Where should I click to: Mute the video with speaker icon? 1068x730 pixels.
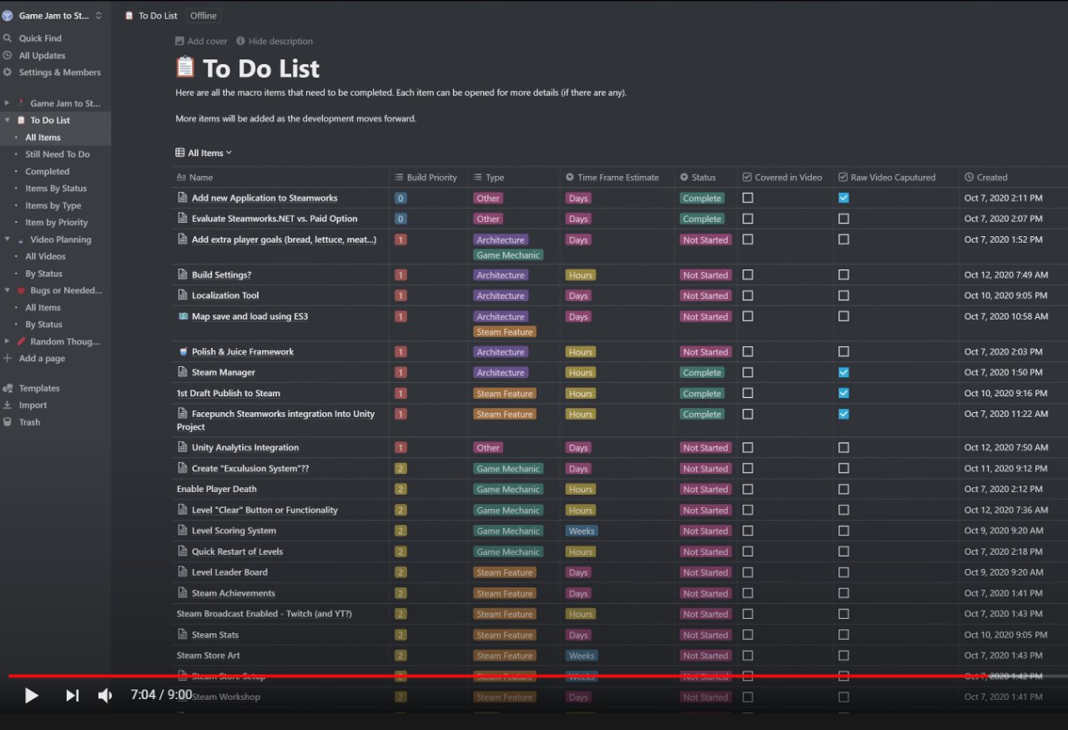tap(105, 695)
